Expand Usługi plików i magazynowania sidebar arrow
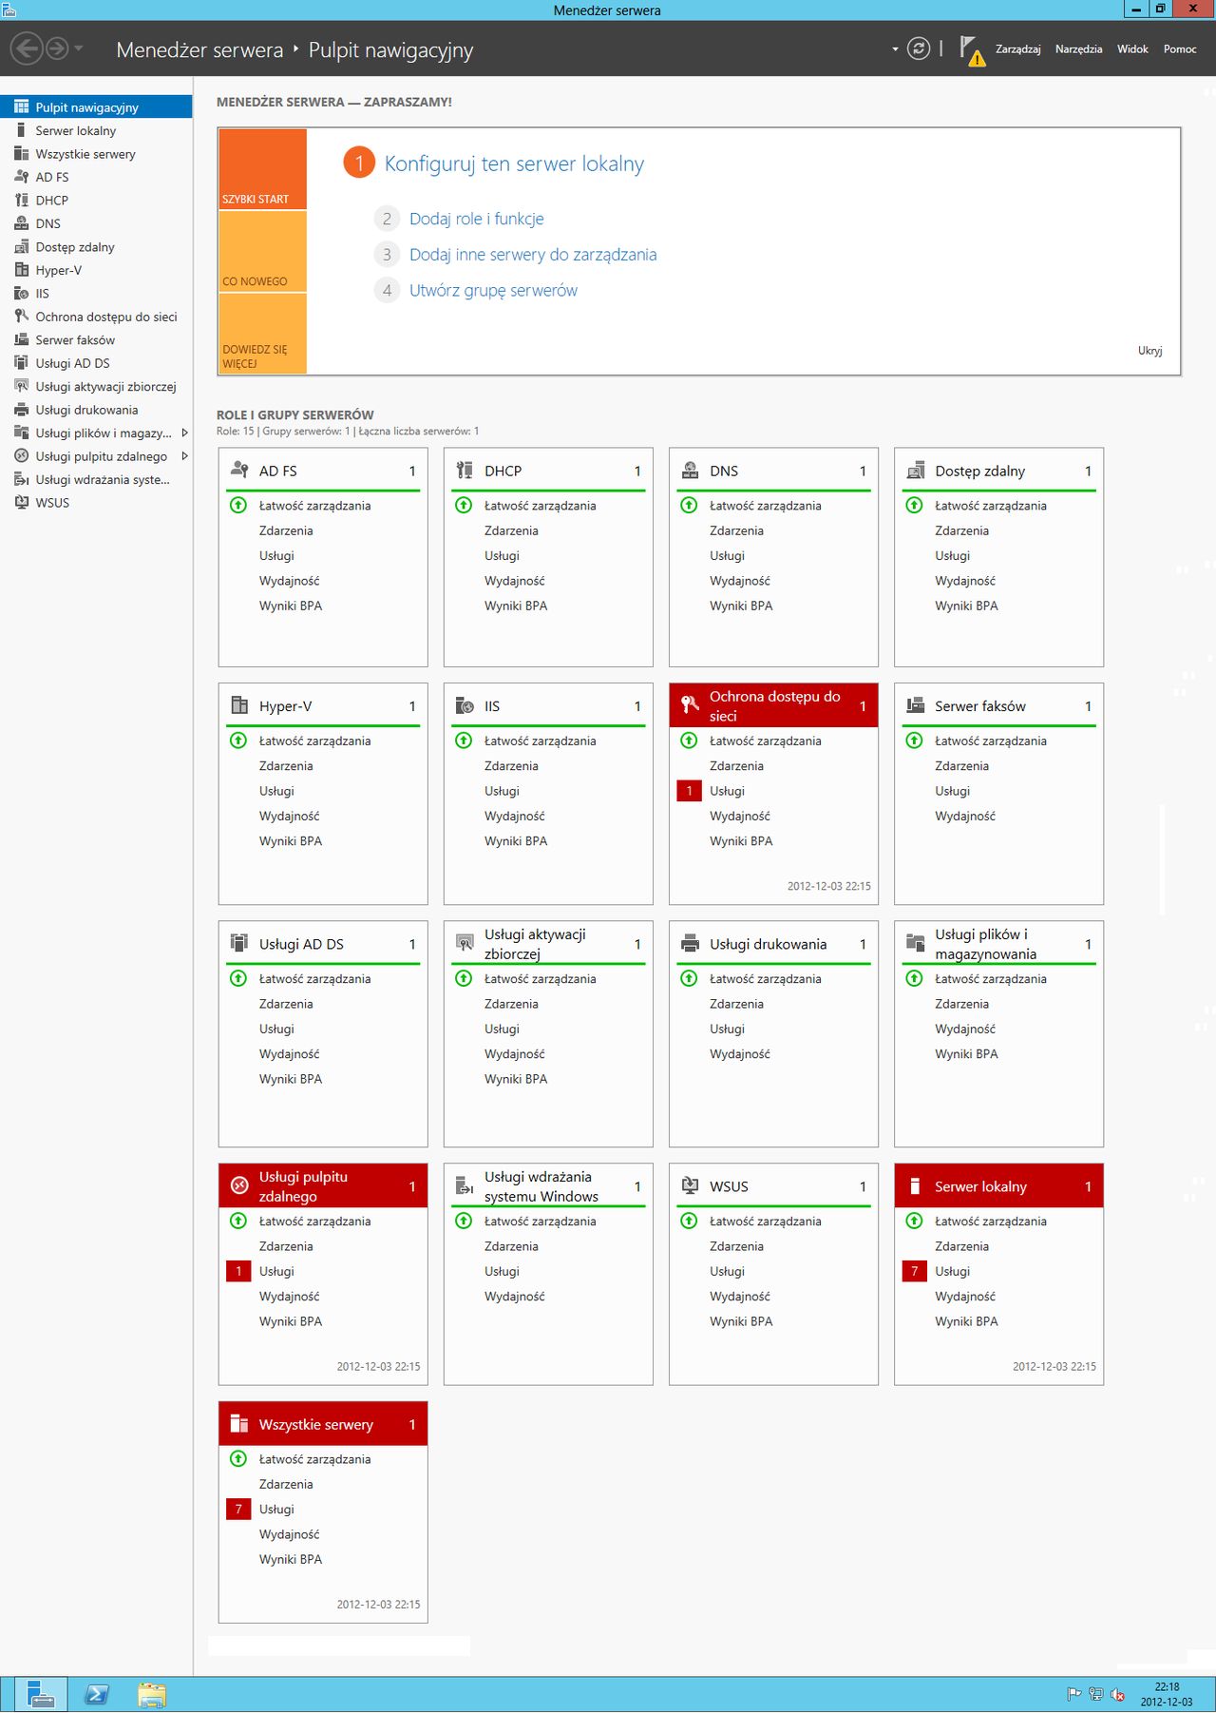Viewport: 1216px width, 1713px height. (x=184, y=433)
